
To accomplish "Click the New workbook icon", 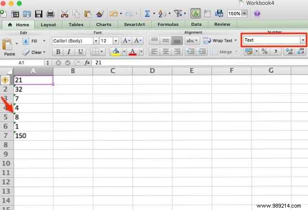I will [x=3, y=14].
